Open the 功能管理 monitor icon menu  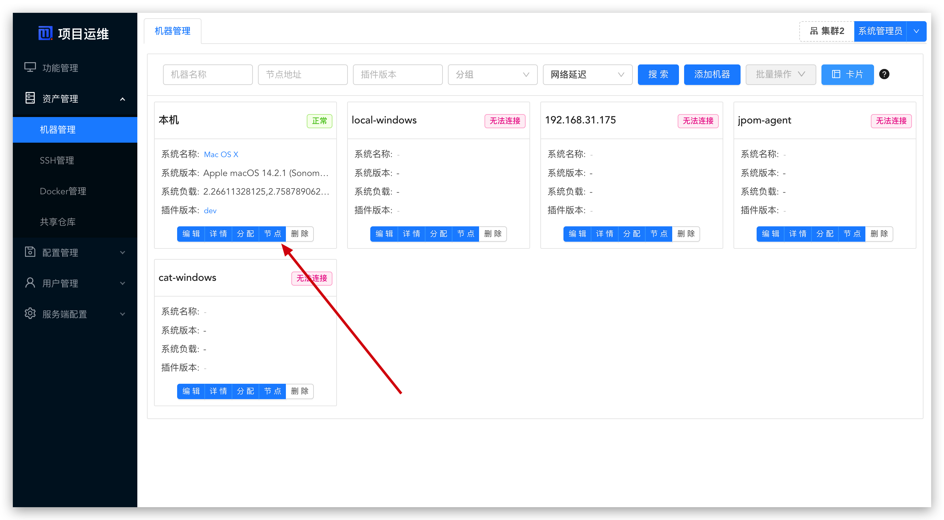tap(30, 67)
